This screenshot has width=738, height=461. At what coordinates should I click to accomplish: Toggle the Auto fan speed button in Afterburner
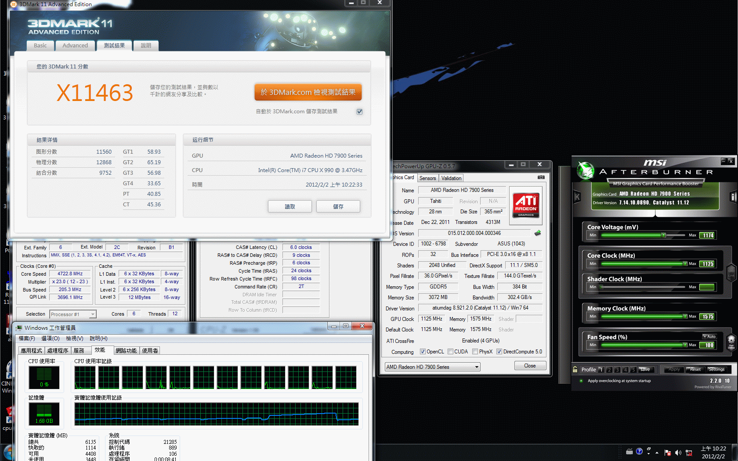pos(709,336)
